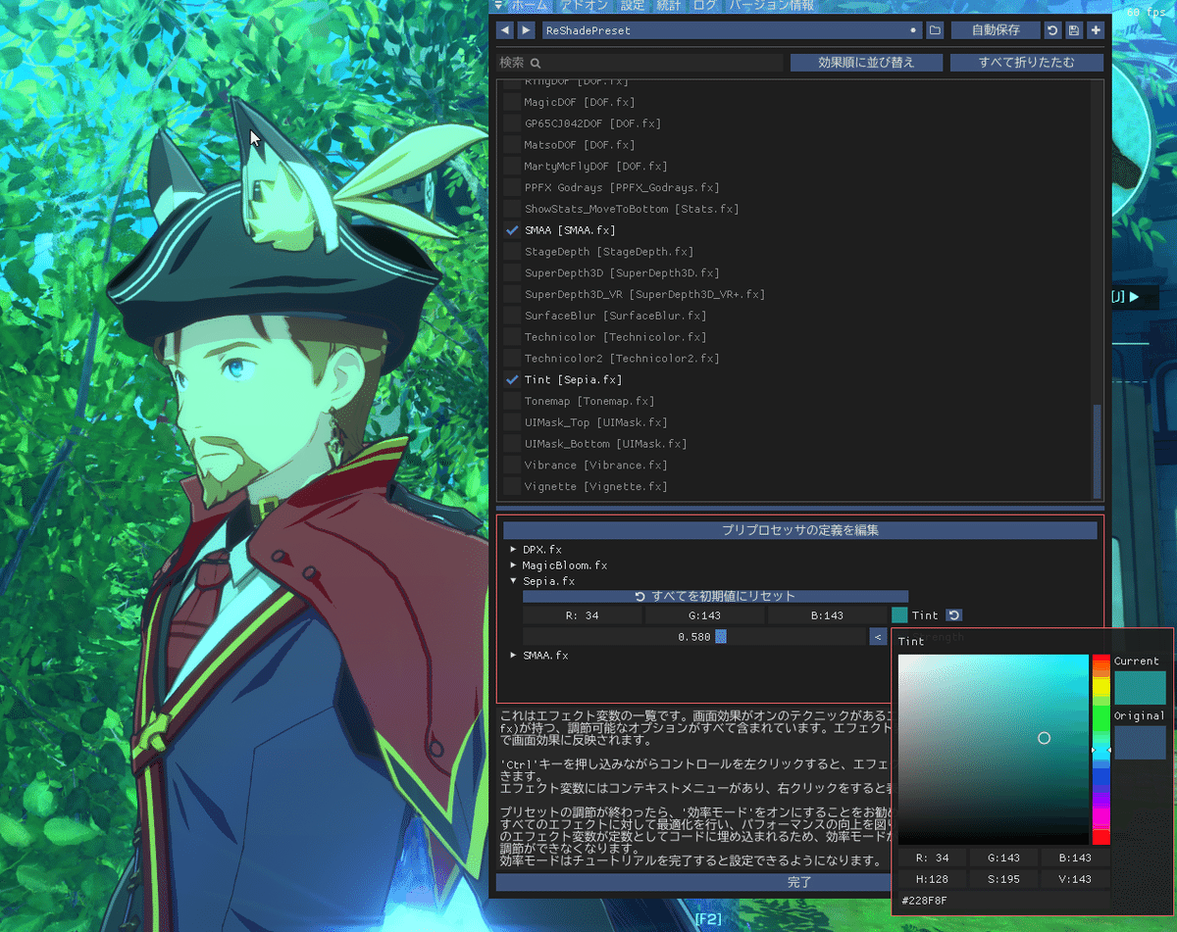Click the floppy-disk save preset icon
Viewport: 1177px width, 932px height.
click(1074, 30)
